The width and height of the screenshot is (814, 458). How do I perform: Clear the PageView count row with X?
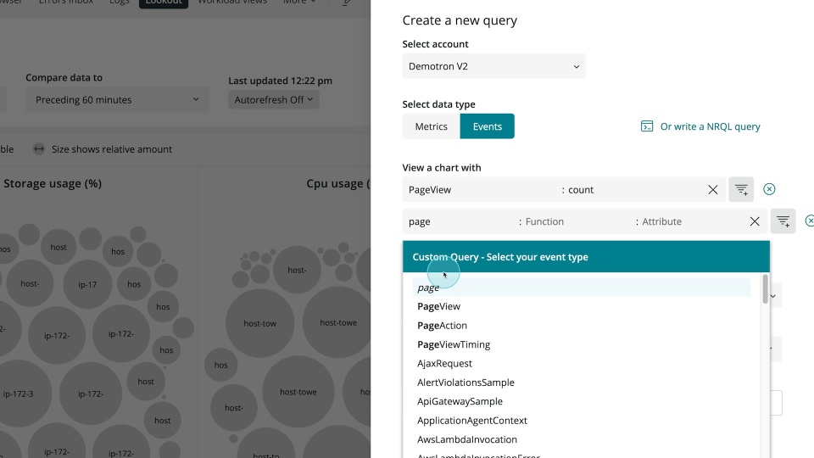point(713,190)
